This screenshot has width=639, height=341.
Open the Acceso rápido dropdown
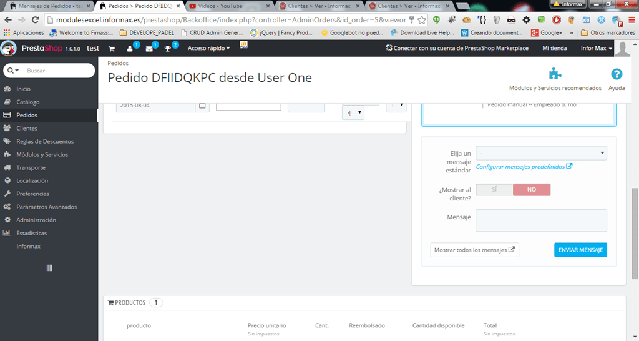point(208,48)
